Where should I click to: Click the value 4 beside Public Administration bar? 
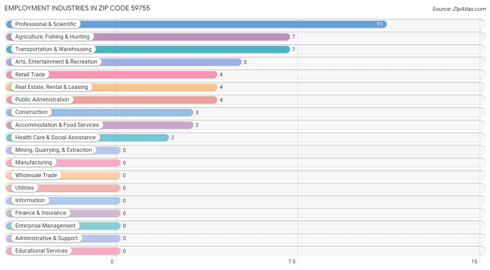(221, 100)
